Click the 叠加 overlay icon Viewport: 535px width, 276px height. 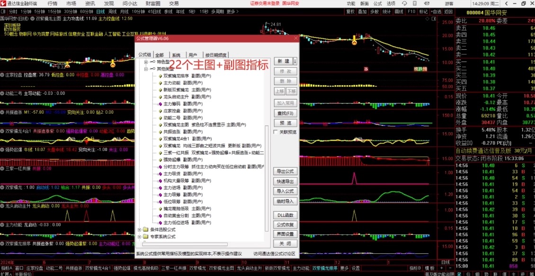pos(363,11)
